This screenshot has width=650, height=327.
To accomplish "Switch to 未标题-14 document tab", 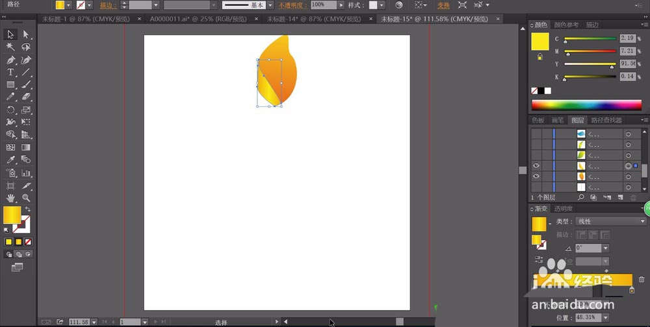I will pyautogui.click(x=315, y=19).
